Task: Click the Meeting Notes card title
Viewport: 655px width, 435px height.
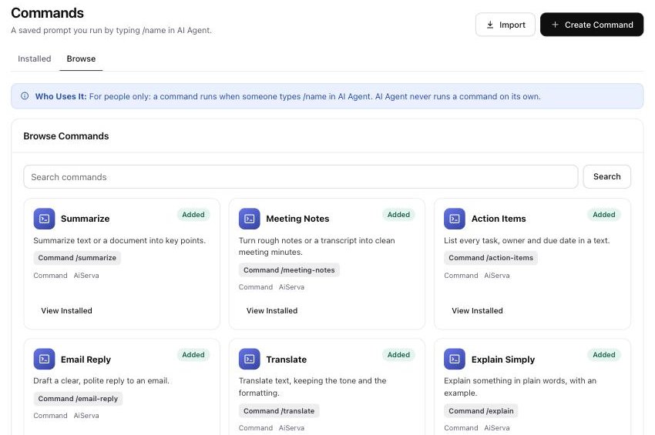Action: click(297, 219)
